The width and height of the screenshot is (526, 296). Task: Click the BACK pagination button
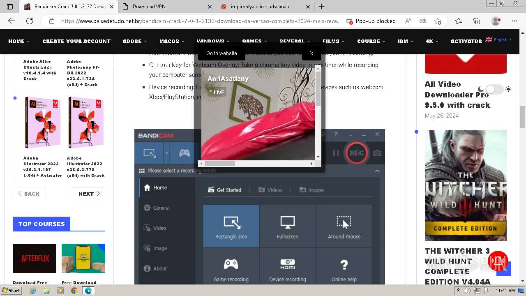(29, 194)
